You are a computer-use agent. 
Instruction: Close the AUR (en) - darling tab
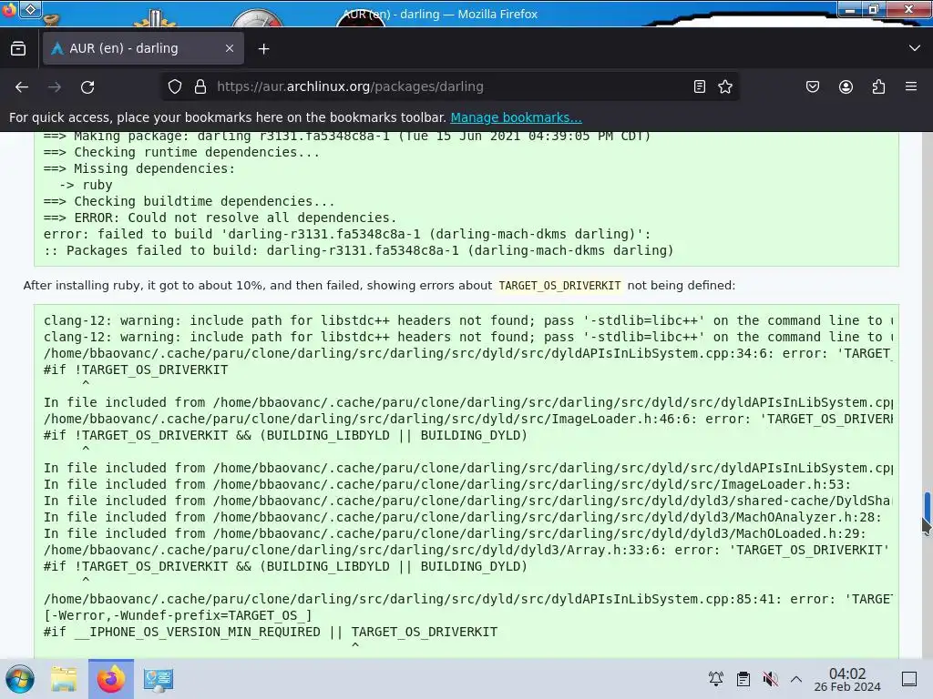pyautogui.click(x=229, y=49)
